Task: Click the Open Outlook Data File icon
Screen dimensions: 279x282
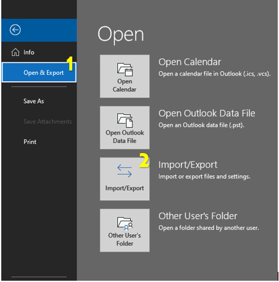Action: (x=125, y=120)
